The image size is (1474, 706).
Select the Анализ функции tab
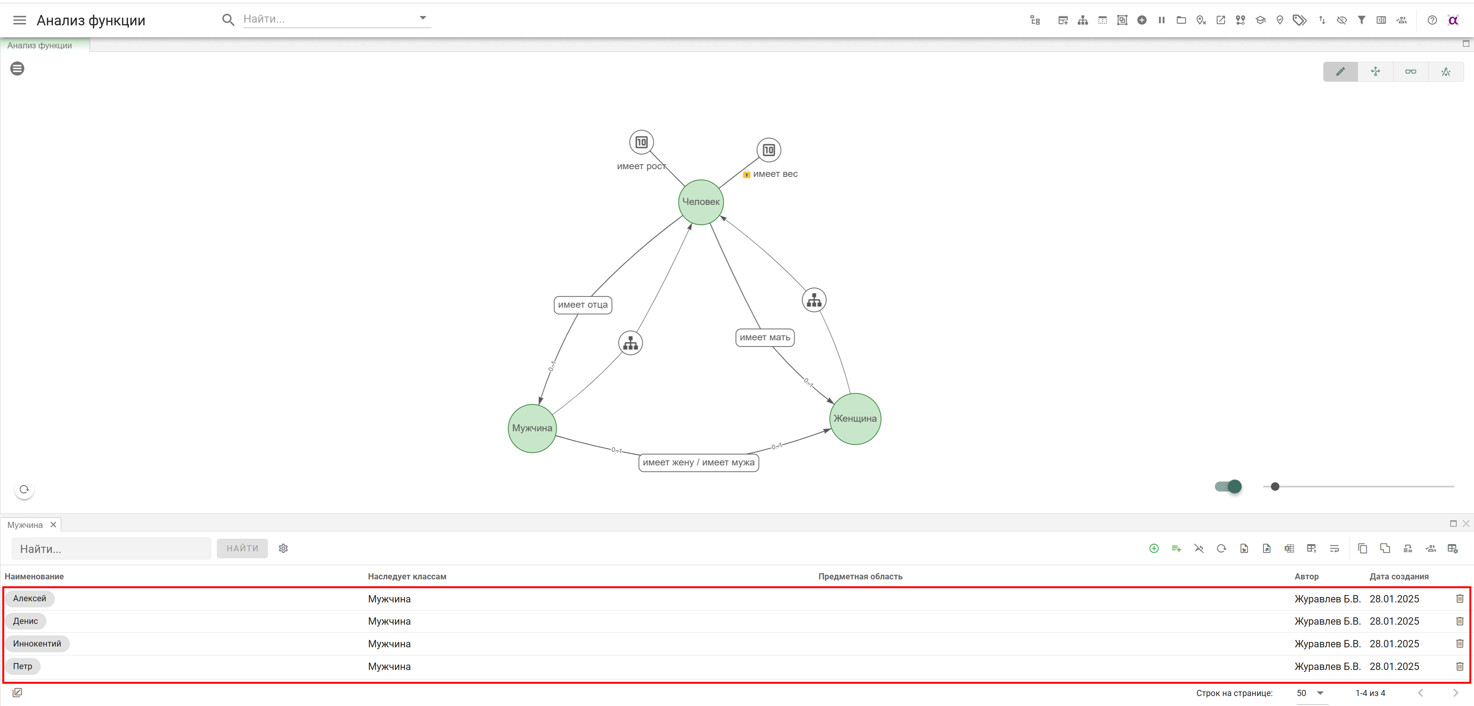[40, 45]
